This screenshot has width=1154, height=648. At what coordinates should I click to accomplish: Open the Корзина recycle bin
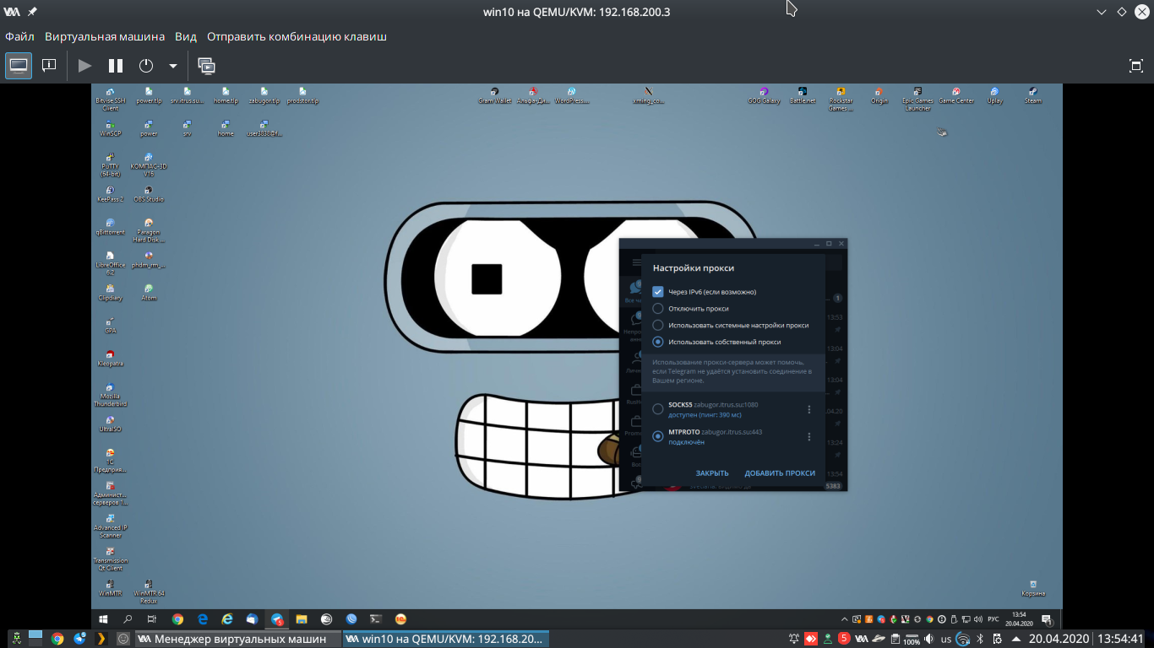pyautogui.click(x=1032, y=588)
